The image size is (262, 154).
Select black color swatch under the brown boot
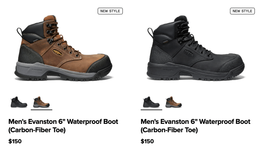pyautogui.click(x=19, y=102)
